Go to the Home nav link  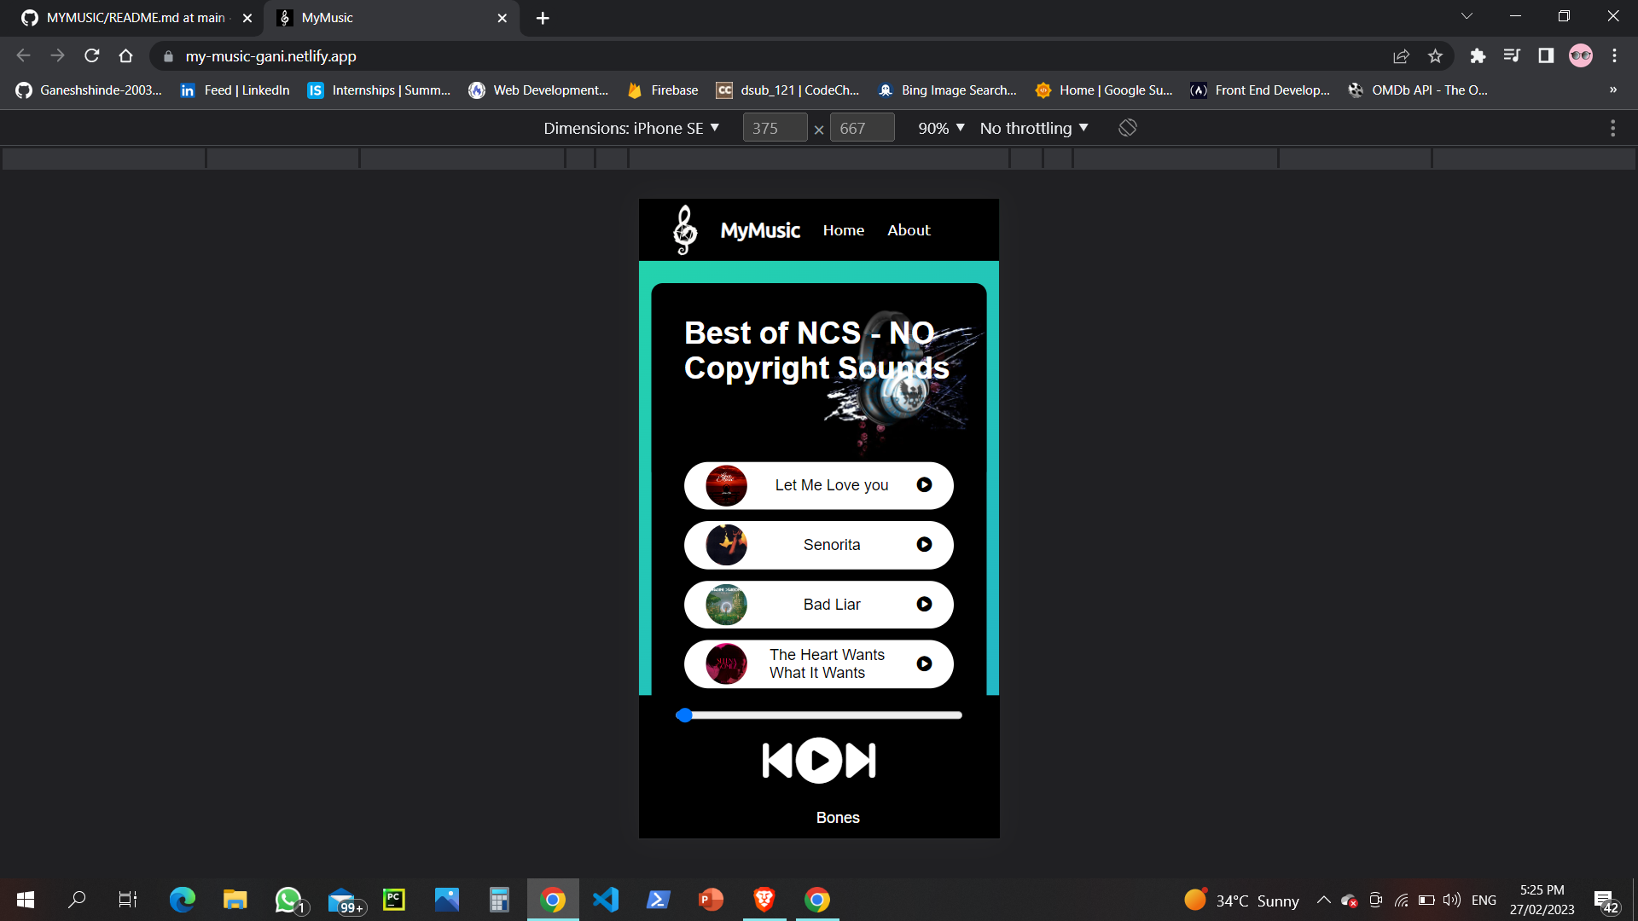pyautogui.click(x=843, y=230)
